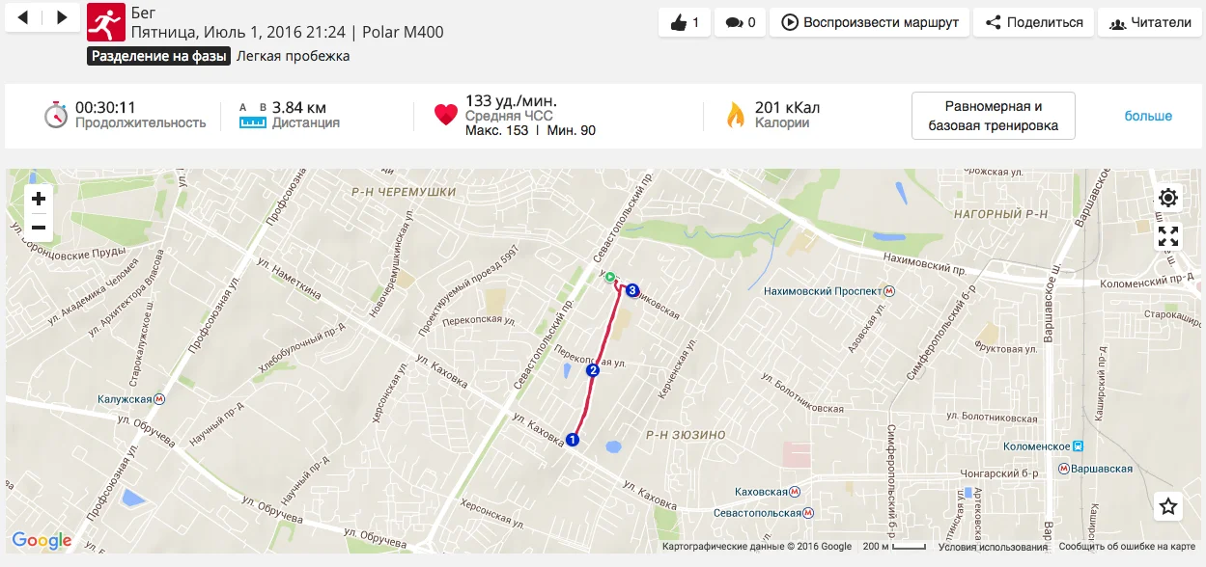Open Сообщить об ошибке на карте link
The image size is (1206, 567).
1127,547
